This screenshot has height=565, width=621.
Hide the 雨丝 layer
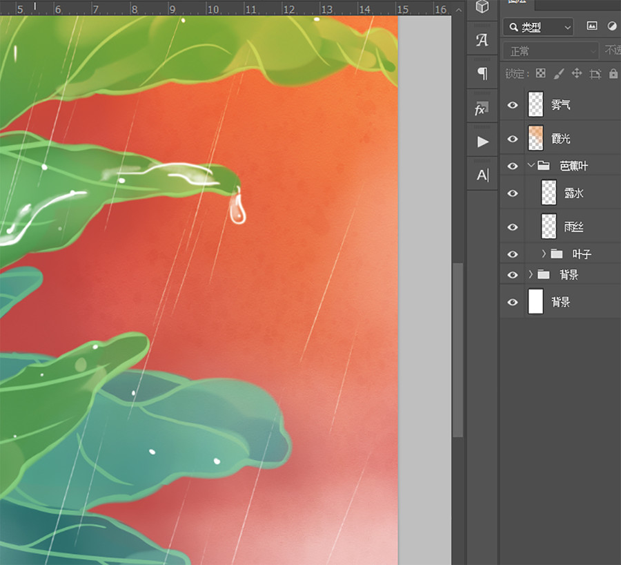click(x=513, y=227)
